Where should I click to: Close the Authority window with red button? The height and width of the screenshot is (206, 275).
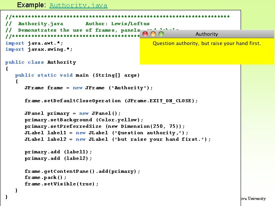click(145, 34)
